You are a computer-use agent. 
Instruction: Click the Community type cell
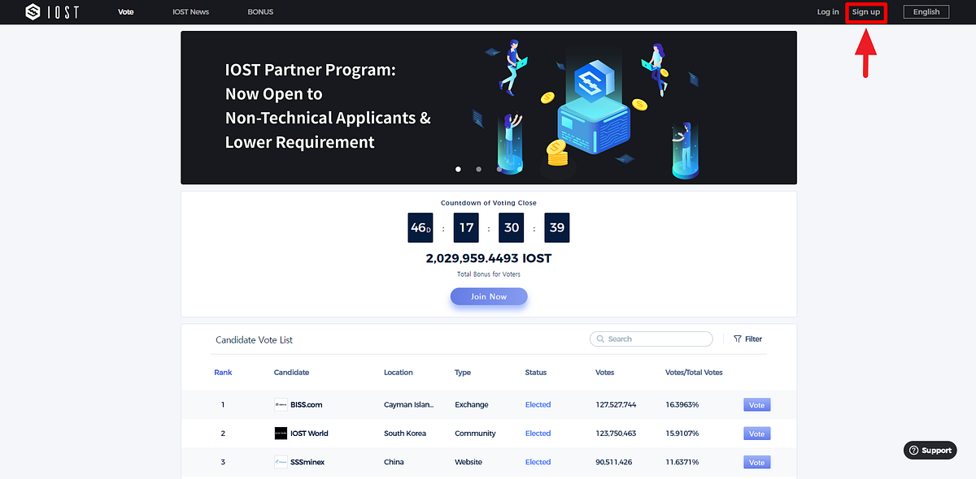coord(475,434)
